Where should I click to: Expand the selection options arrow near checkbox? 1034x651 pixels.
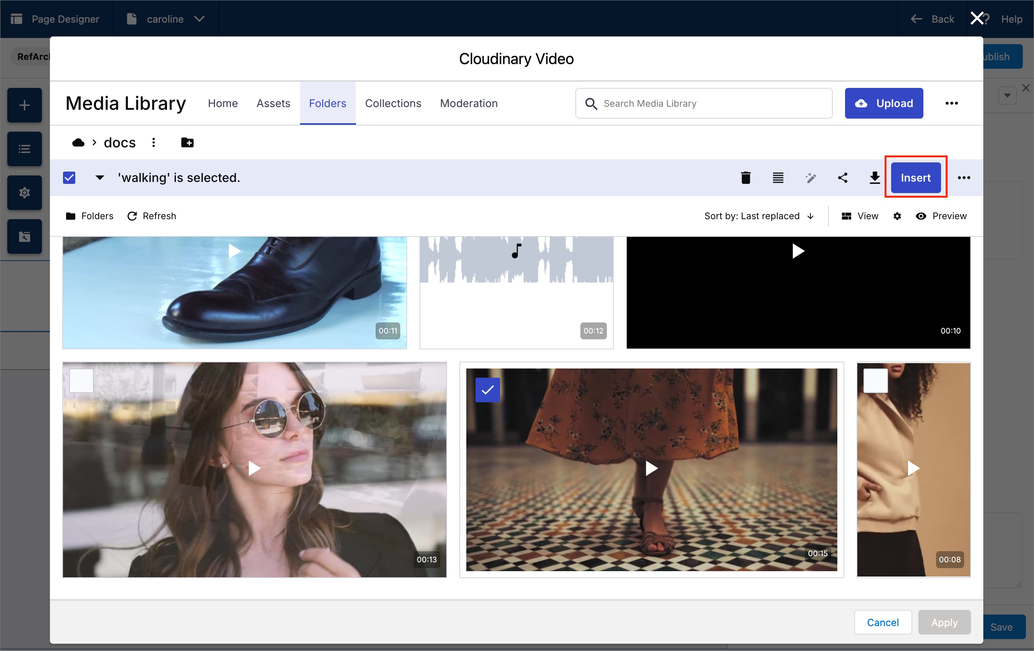(x=99, y=178)
